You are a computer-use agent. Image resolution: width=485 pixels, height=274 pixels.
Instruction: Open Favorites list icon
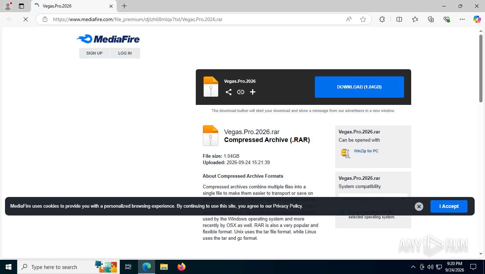tap(415, 19)
